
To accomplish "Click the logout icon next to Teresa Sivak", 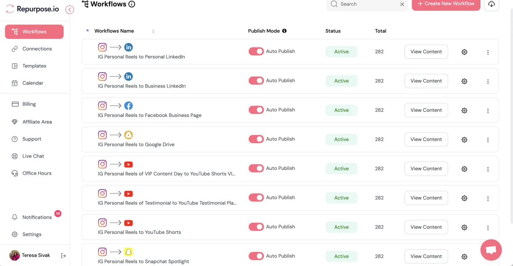I will 63,256.
